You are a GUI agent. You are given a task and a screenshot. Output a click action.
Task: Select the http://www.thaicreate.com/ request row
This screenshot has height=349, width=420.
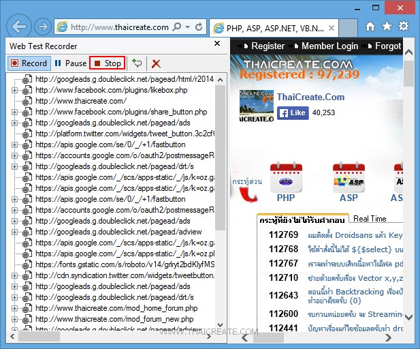(81, 101)
